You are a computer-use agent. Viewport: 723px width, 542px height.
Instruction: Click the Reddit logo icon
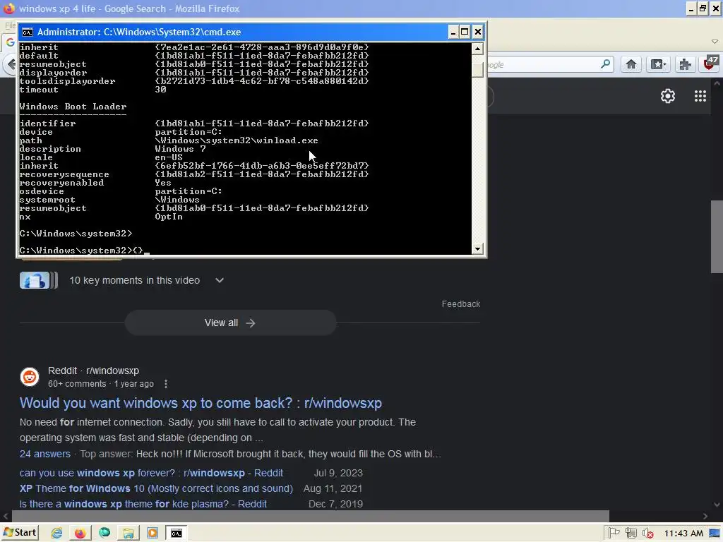point(30,377)
